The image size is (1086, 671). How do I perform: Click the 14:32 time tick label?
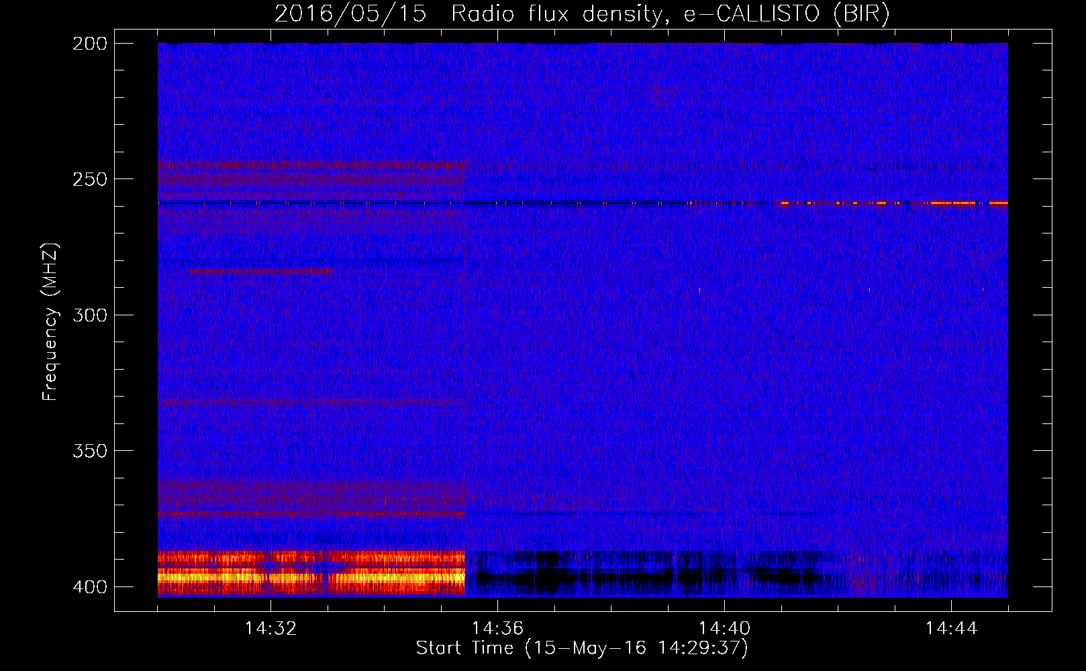270,628
